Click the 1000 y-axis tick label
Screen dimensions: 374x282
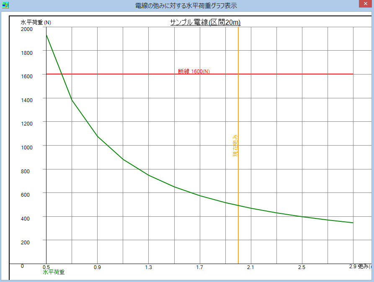(26, 146)
